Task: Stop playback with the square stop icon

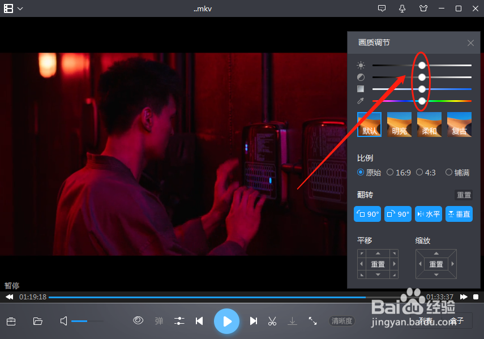Action: point(476,297)
